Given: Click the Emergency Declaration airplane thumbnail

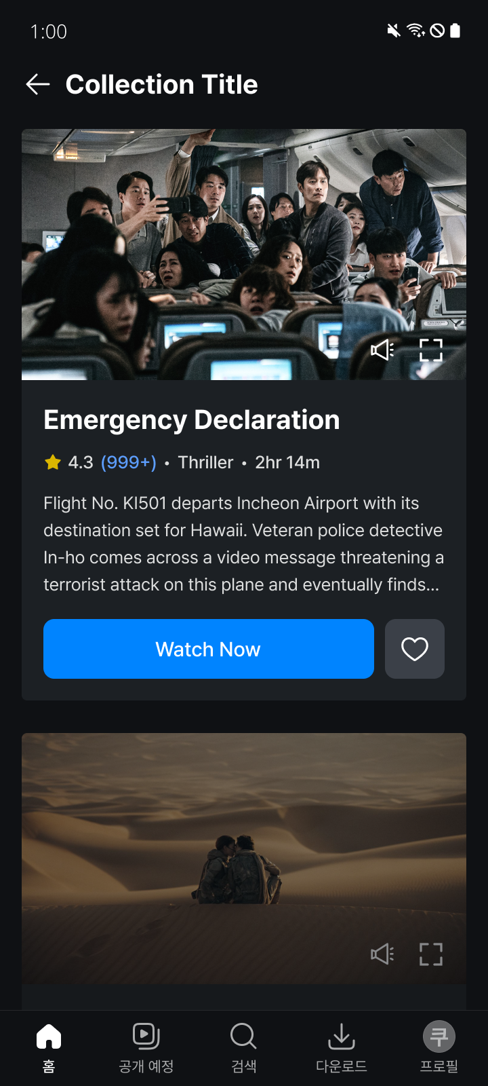Looking at the screenshot, I should coord(244,255).
